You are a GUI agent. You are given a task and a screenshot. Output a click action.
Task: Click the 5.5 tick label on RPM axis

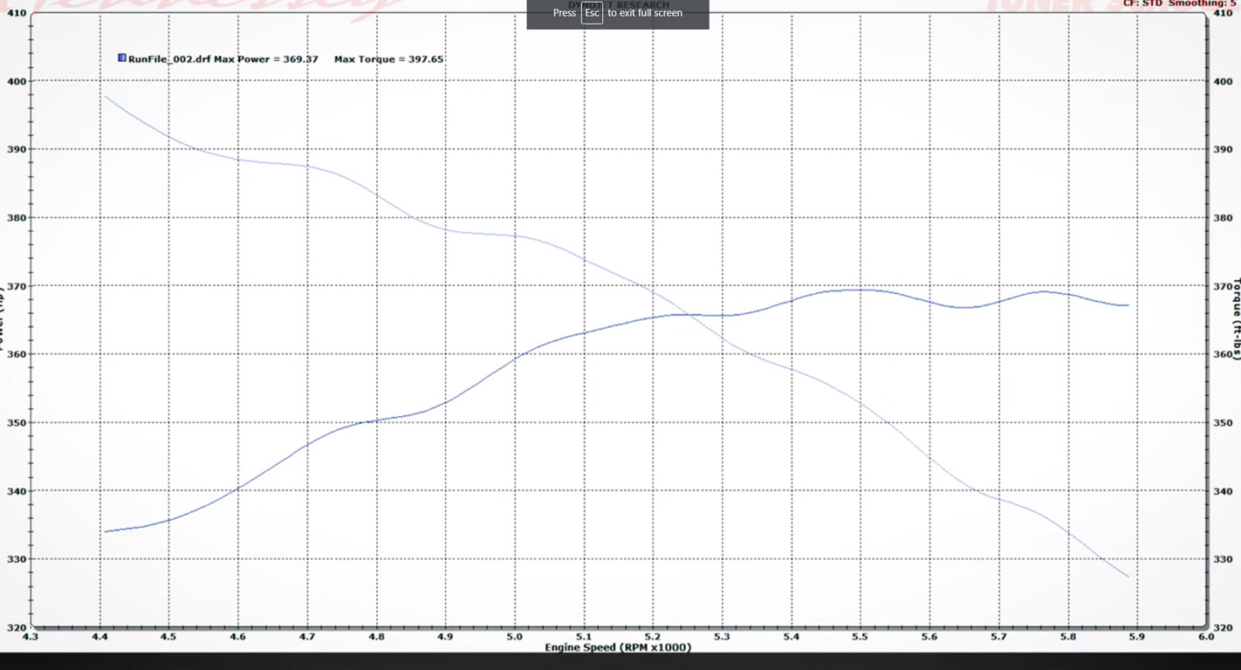pyautogui.click(x=860, y=637)
